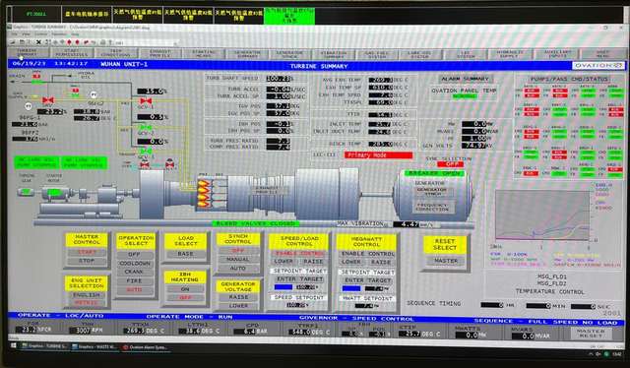Click blue target field in Speed/Load Control
Image resolution: width=630 pixels, height=368 pixels.
coord(283,287)
